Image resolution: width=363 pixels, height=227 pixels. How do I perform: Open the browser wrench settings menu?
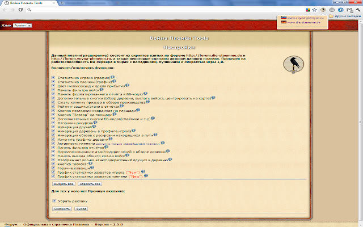(x=357, y=10)
